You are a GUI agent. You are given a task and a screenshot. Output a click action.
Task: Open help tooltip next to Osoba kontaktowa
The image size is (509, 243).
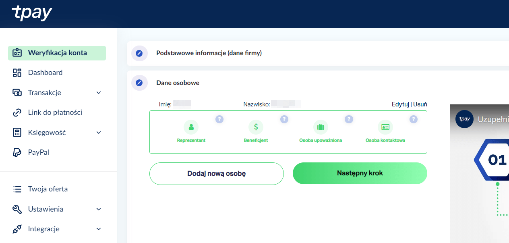point(414,119)
